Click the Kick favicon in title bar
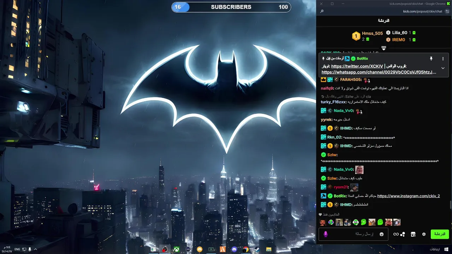The width and height of the screenshot is (452, 254). tap(449, 4)
